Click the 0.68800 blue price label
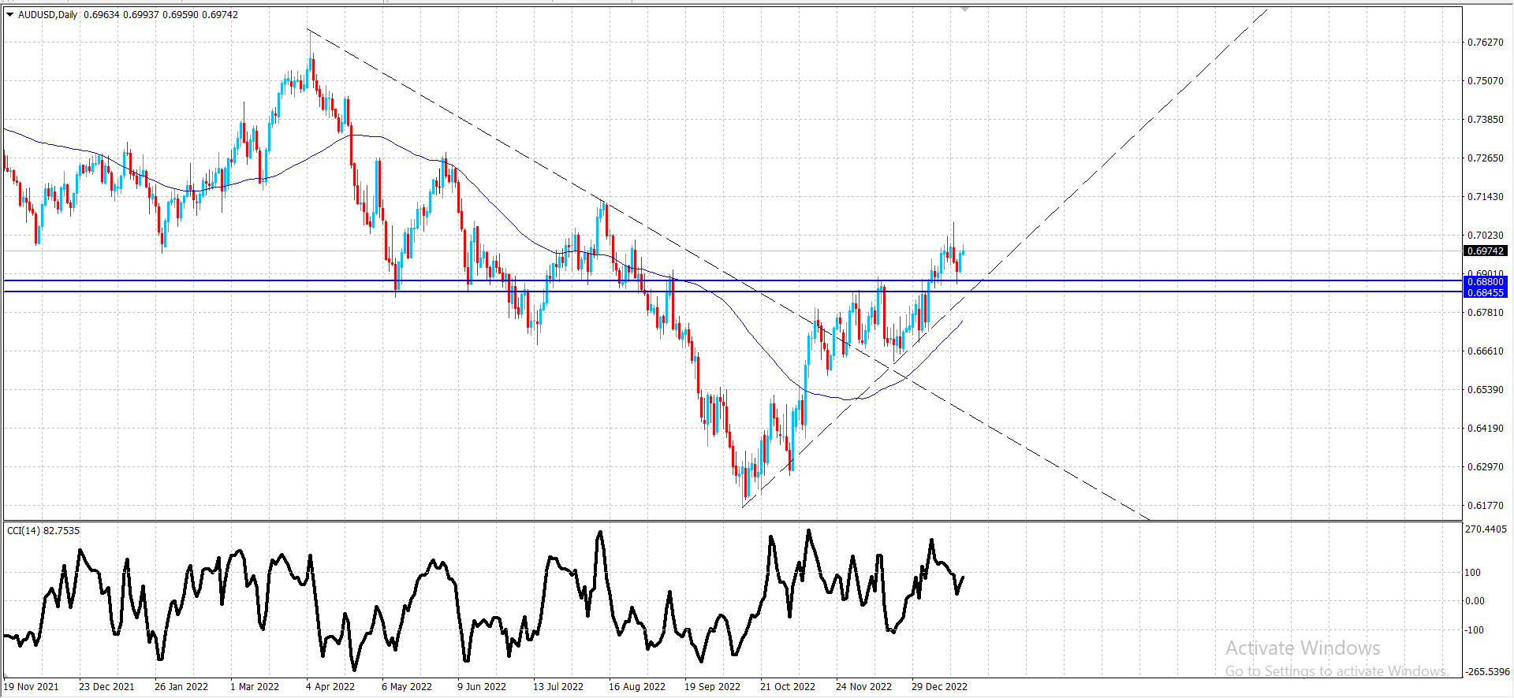1514x698 pixels. (1486, 282)
